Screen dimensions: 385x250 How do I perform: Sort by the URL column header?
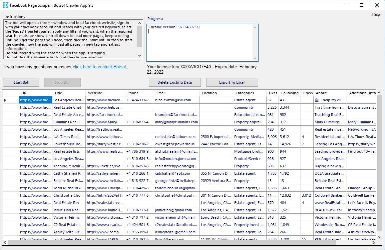[x=35, y=93]
